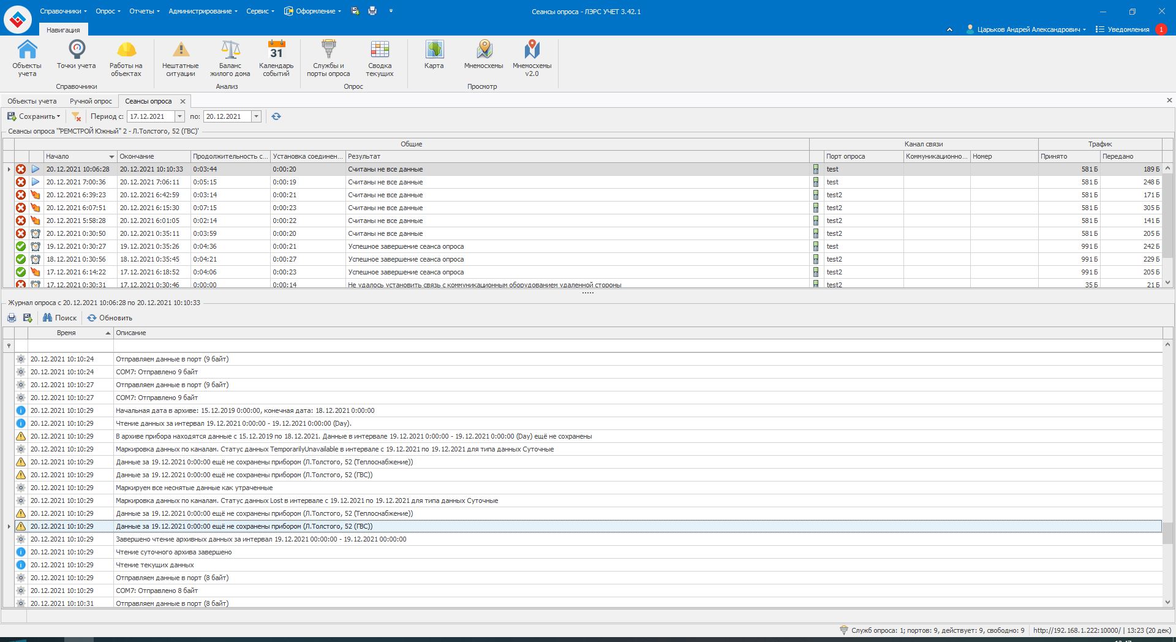Open Службы и порты опроса icon

[x=329, y=58]
